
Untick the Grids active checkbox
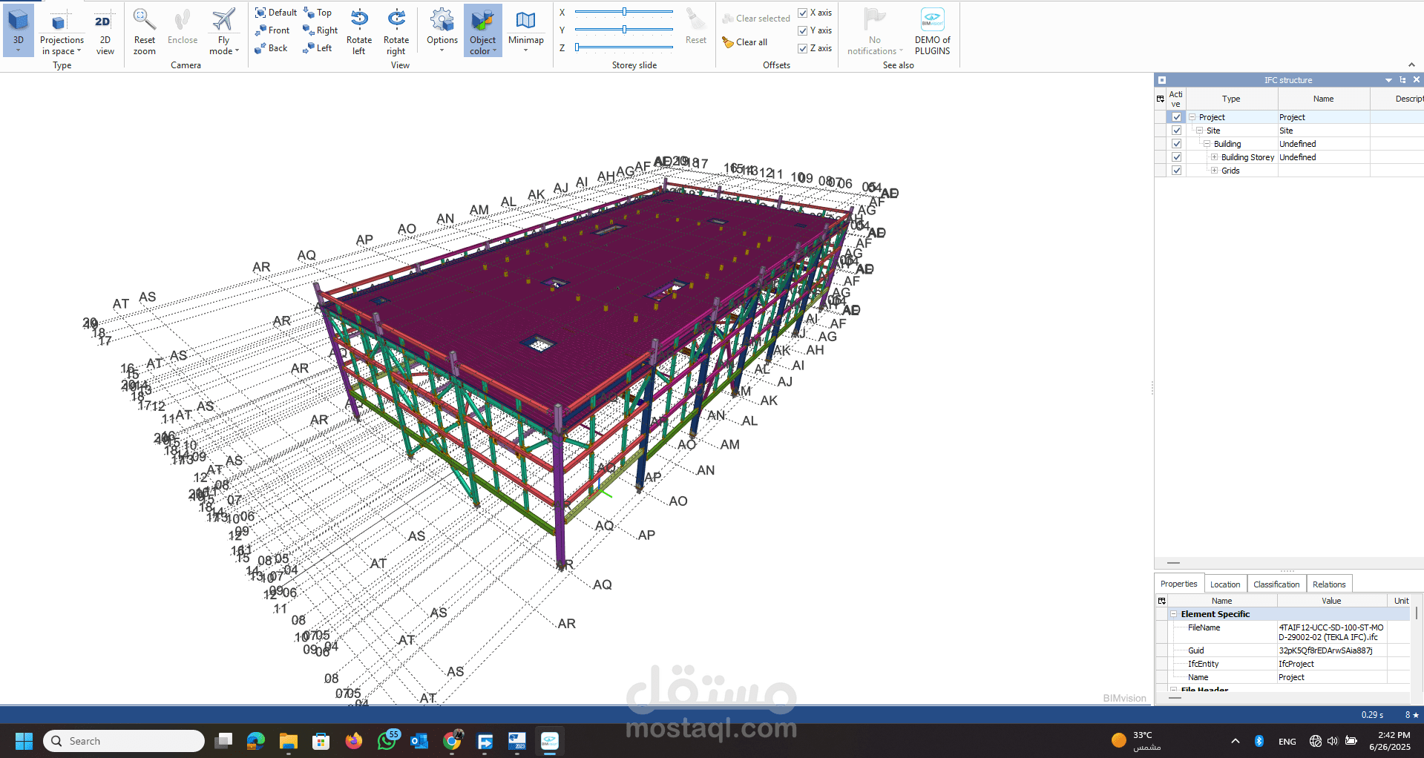click(x=1176, y=171)
